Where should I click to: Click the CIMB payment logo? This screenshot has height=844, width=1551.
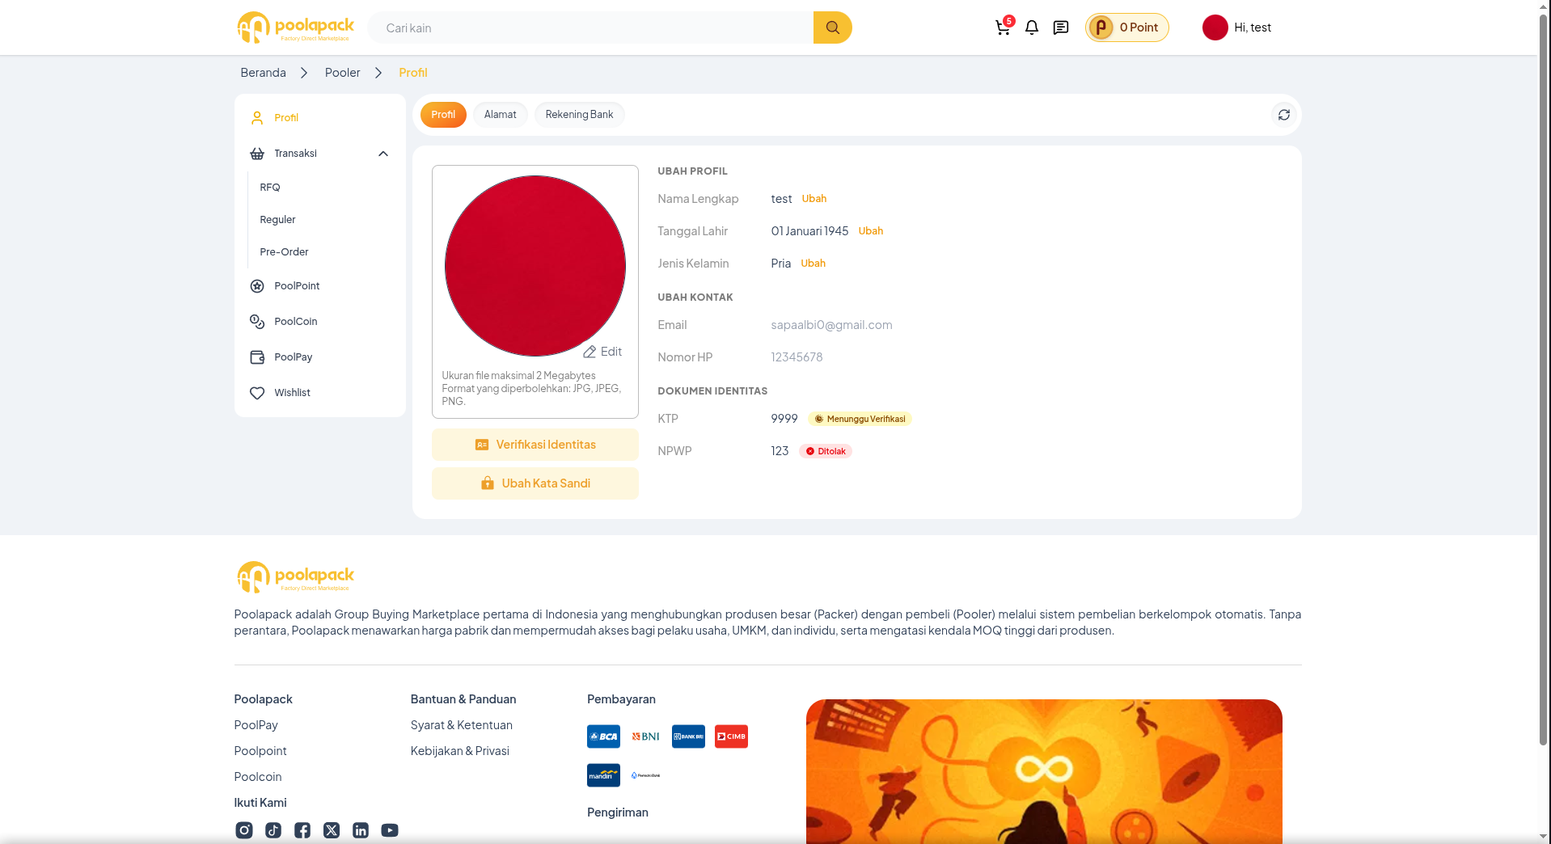[731, 736]
